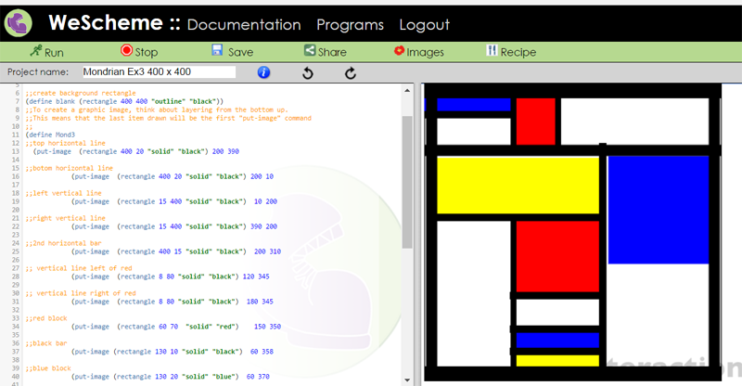Stop execution via Stop label
This screenshot has width=742, height=386.
[147, 53]
